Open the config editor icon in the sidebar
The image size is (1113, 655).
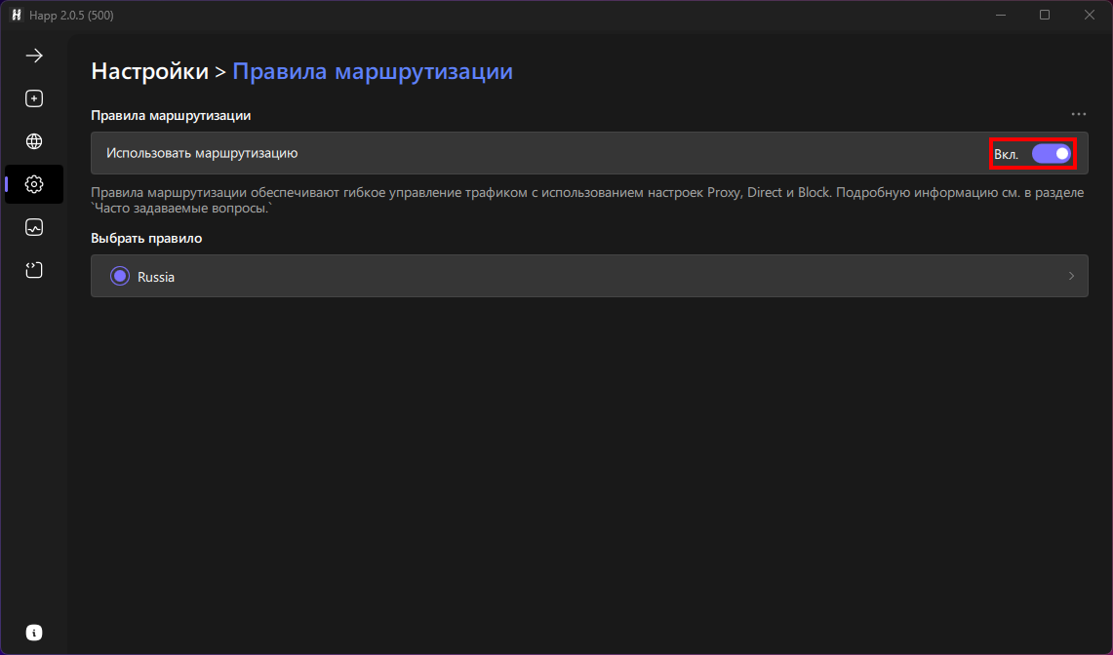pyautogui.click(x=33, y=270)
